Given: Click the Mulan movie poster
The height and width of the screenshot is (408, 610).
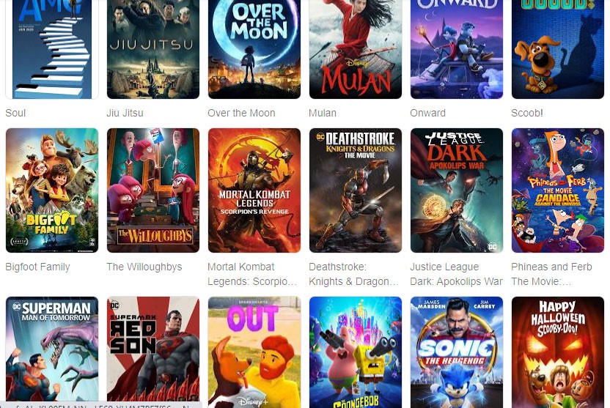Looking at the screenshot, I should (x=356, y=49).
